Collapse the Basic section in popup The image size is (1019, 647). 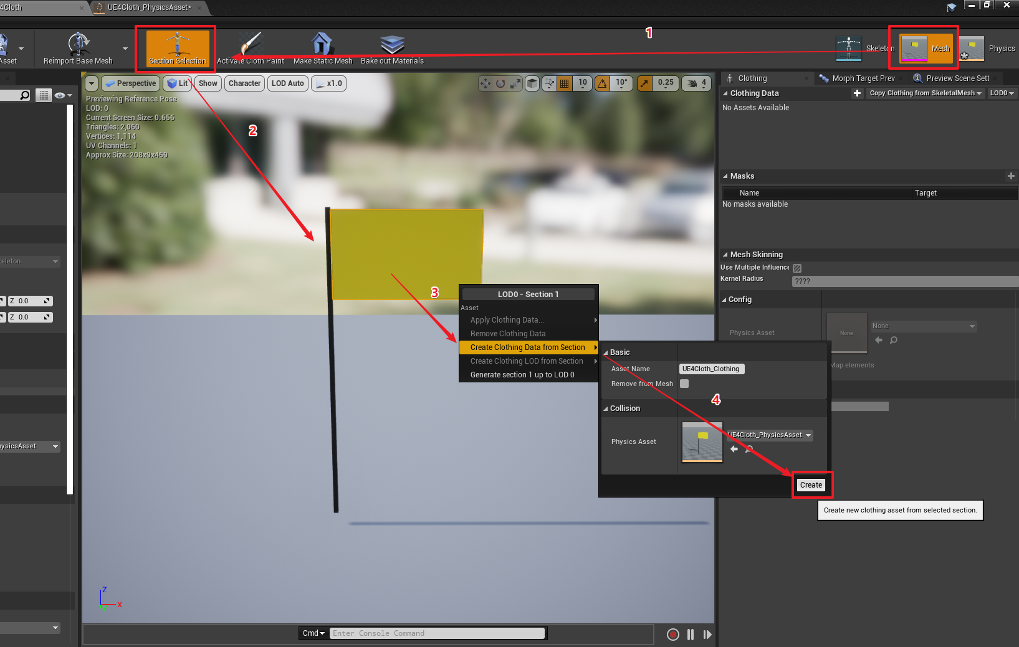606,352
